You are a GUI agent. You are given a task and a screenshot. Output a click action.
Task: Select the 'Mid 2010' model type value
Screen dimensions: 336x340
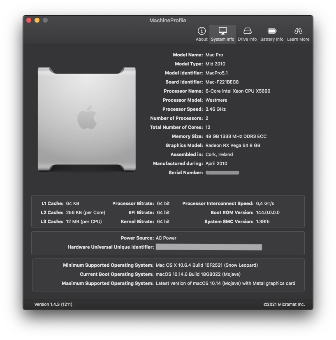215,64
